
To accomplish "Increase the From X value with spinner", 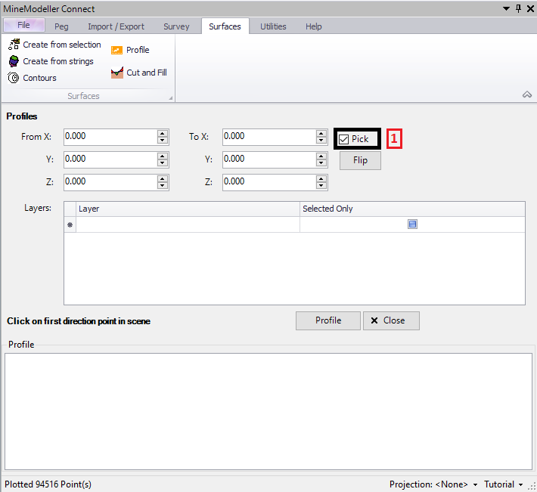I will pyautogui.click(x=163, y=133).
